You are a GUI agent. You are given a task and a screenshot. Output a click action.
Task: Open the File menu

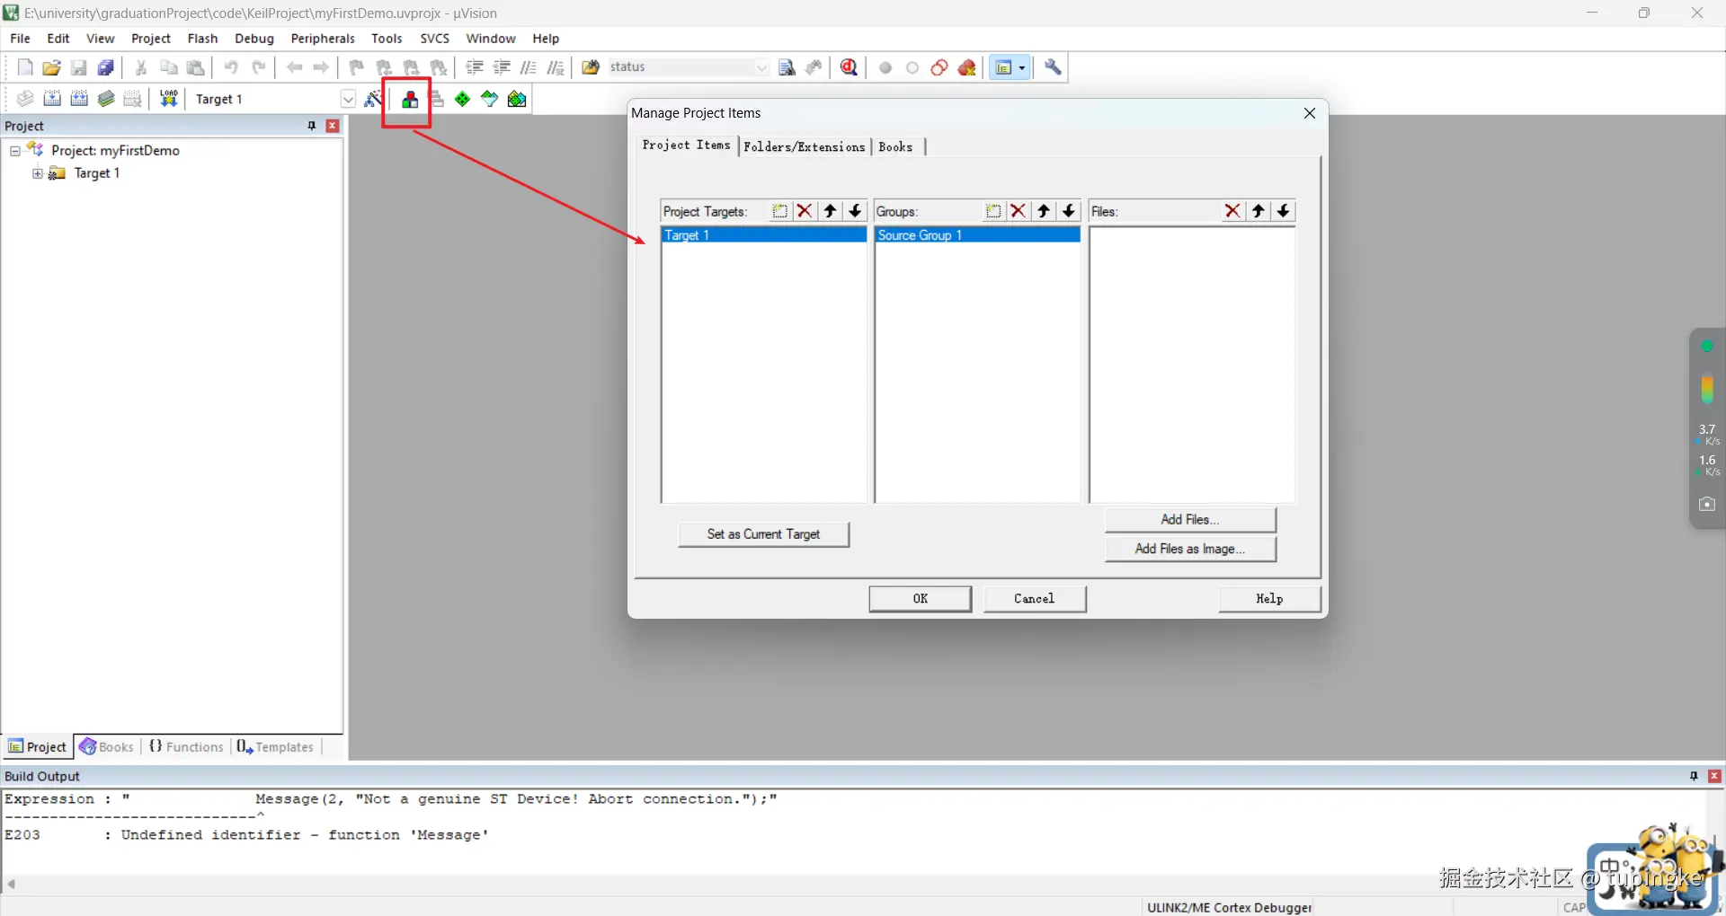point(20,39)
